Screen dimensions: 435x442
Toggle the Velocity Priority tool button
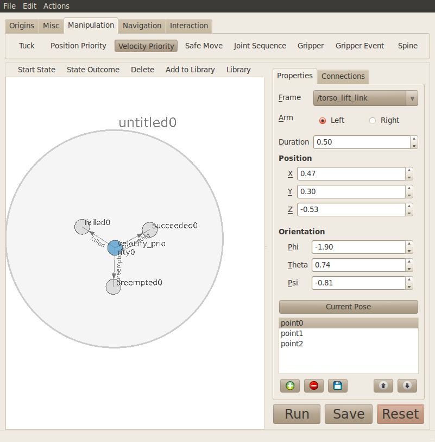pos(146,46)
